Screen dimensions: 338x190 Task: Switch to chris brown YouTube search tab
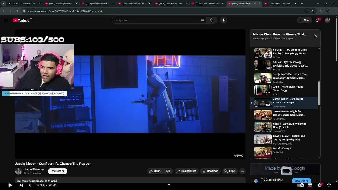[x=134, y=4]
